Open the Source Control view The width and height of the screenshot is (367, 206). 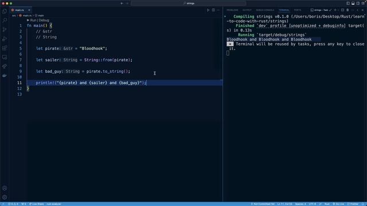pyautogui.click(x=5, y=30)
